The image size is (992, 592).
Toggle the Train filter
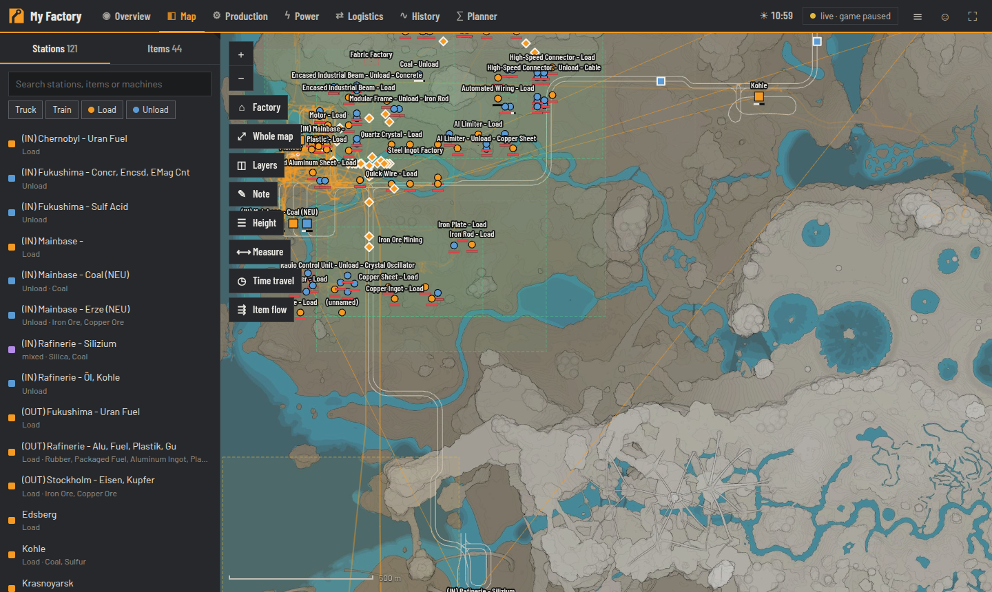(62, 110)
